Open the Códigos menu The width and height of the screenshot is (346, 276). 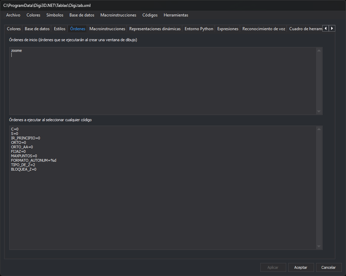point(150,15)
